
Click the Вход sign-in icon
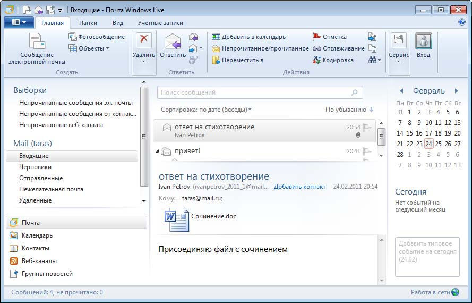click(424, 41)
